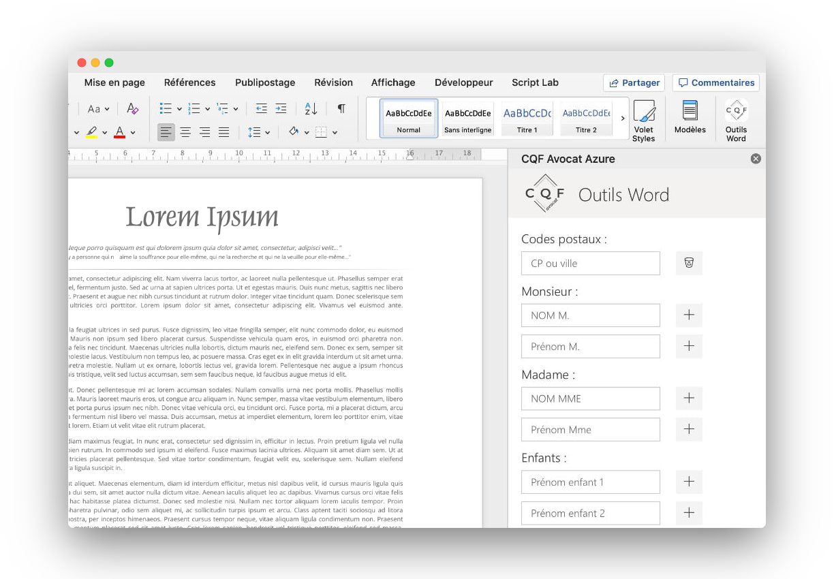Screen dimensions: 834x579
Task: Expand the line spacing dropdown arrow
Action: 267,132
